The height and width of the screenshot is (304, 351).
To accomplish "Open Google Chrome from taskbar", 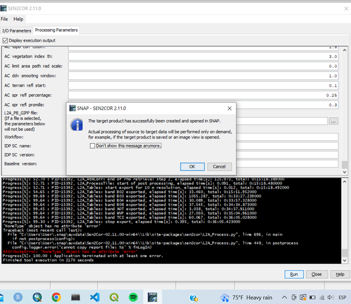I will point(56,298).
